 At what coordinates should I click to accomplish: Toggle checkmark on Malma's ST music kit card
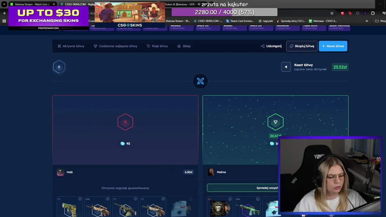[x=230, y=199]
